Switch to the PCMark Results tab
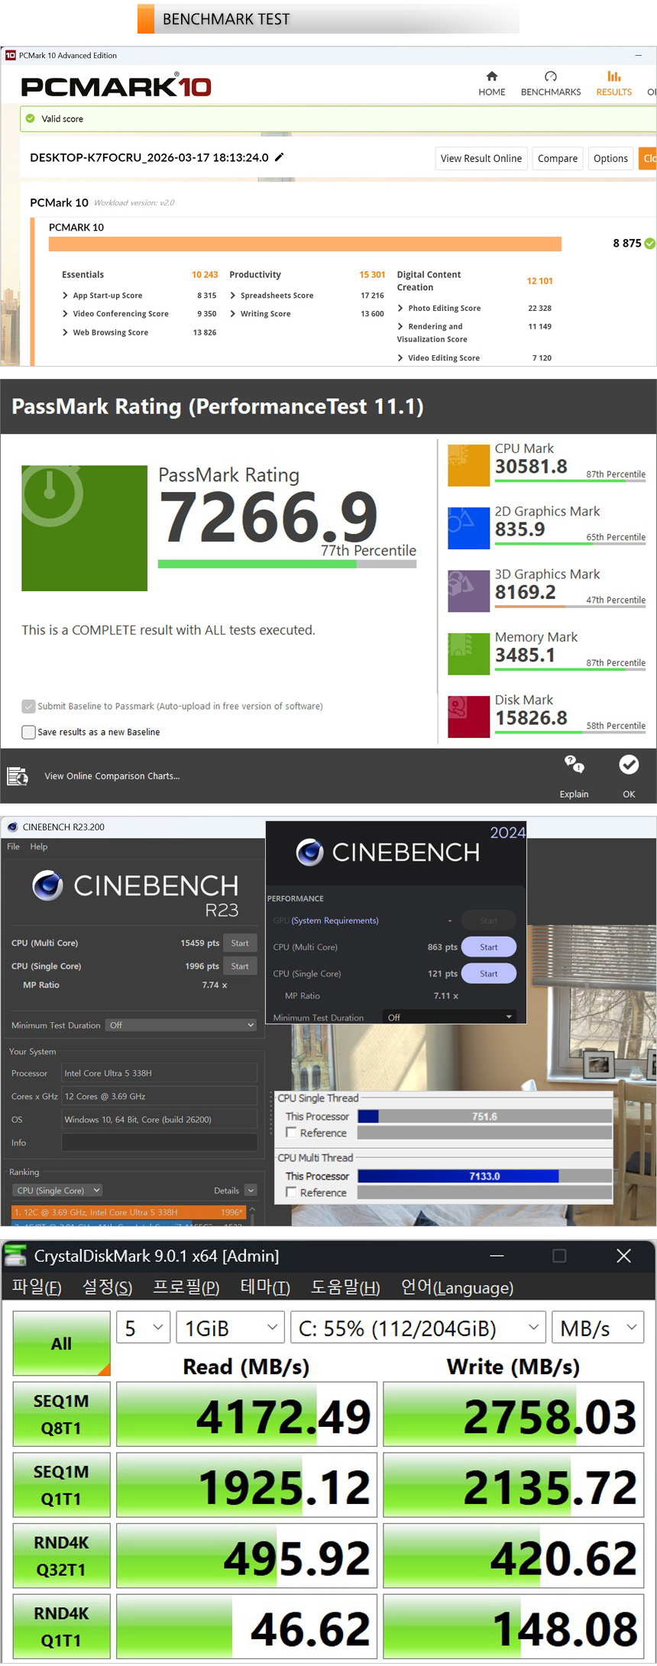The image size is (657, 1666). click(x=613, y=83)
